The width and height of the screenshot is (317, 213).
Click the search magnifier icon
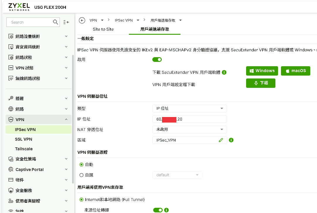pyautogui.click(x=55, y=22)
